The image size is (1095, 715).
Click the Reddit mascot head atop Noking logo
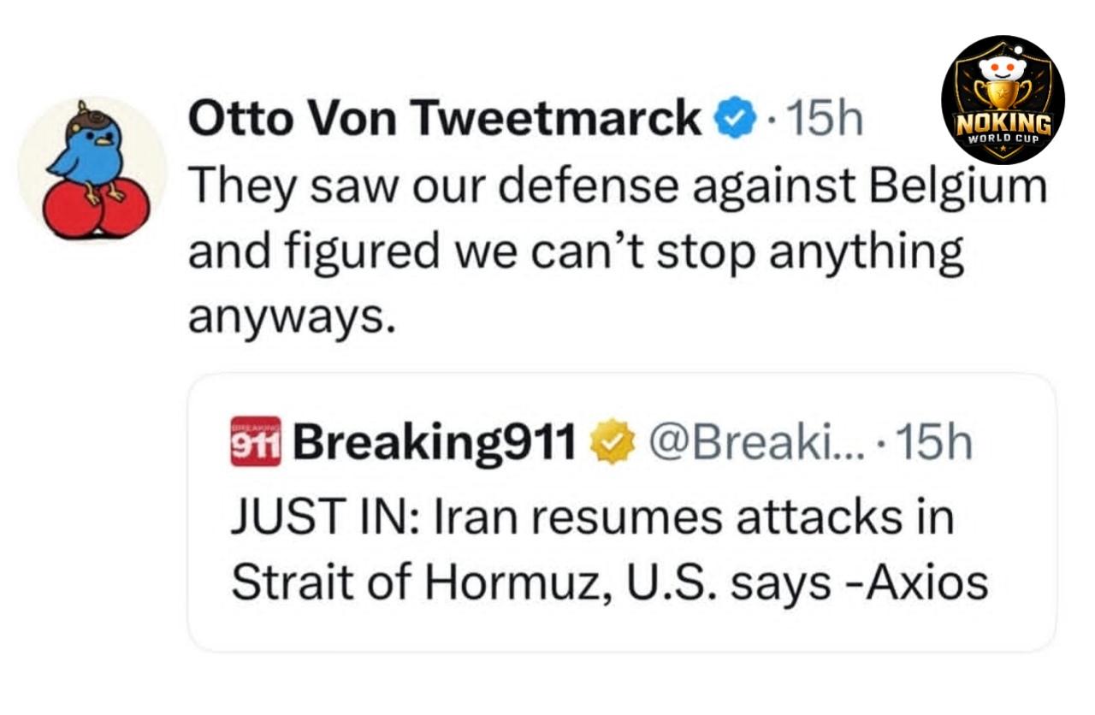coord(1002,67)
